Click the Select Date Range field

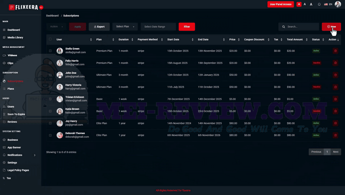(158, 27)
